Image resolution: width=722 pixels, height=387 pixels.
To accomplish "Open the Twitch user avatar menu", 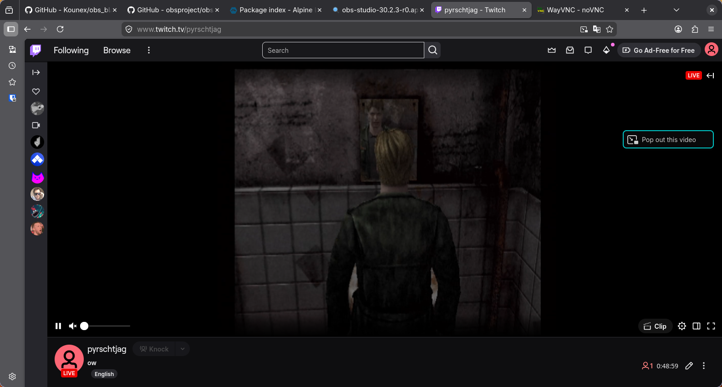I will [x=712, y=49].
